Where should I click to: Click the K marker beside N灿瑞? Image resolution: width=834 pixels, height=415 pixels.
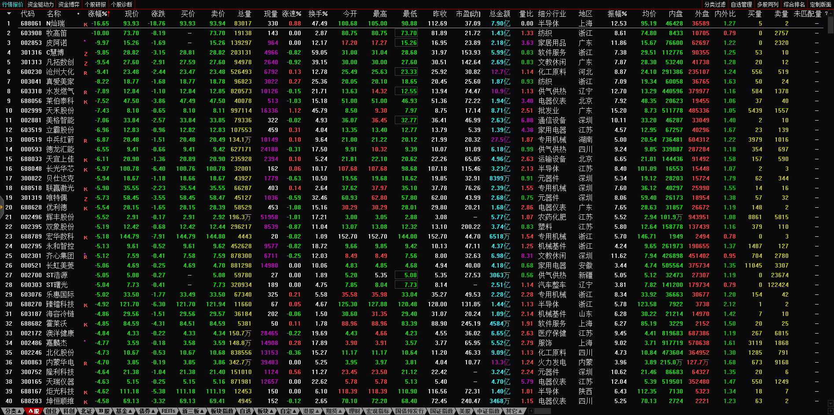click(85, 24)
